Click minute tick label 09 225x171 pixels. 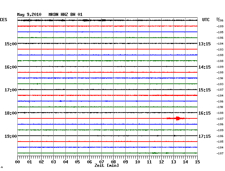[125, 162]
